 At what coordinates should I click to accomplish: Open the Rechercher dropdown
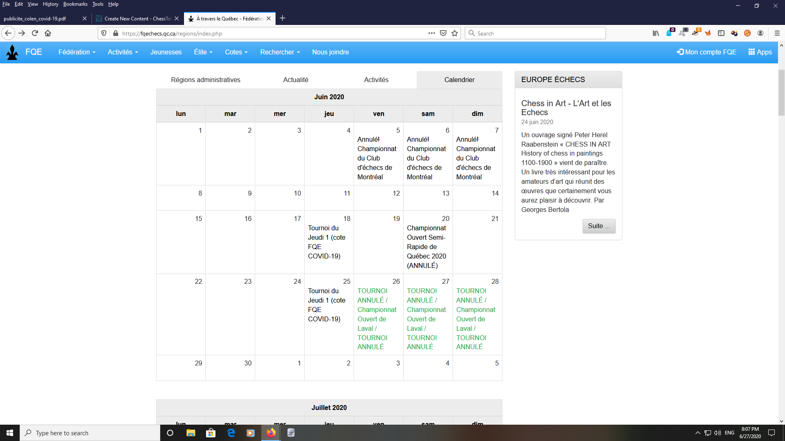280,52
